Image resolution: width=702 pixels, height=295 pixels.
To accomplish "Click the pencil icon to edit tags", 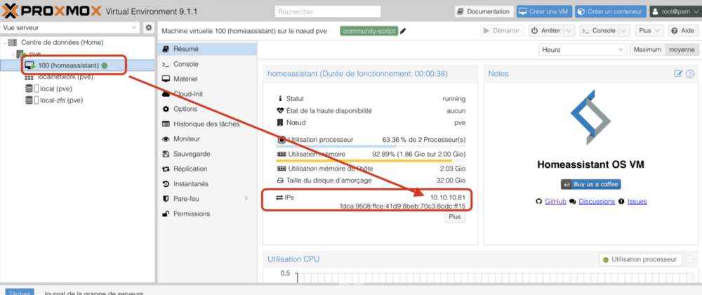I will (x=403, y=32).
